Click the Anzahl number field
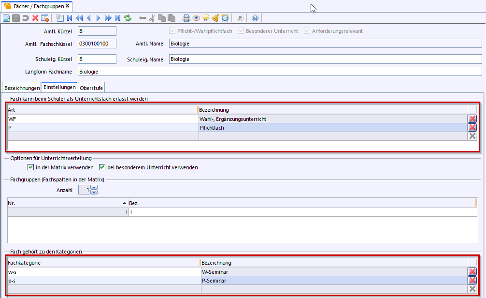 85,190
